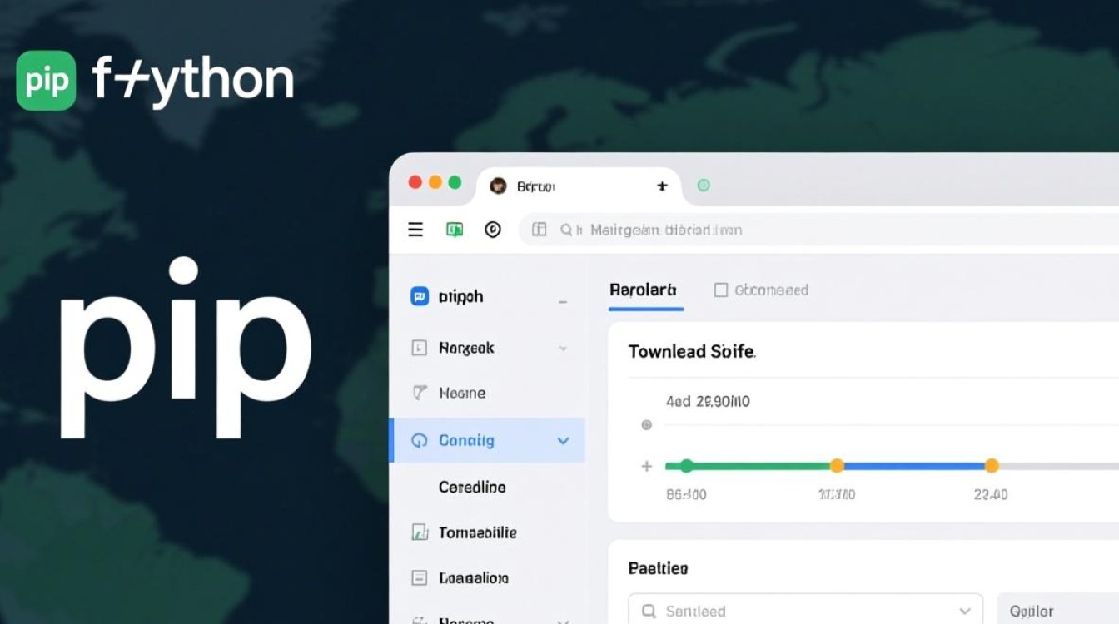Click the green pip logo in the top-left corner
The image size is (1119, 624).
[46, 81]
